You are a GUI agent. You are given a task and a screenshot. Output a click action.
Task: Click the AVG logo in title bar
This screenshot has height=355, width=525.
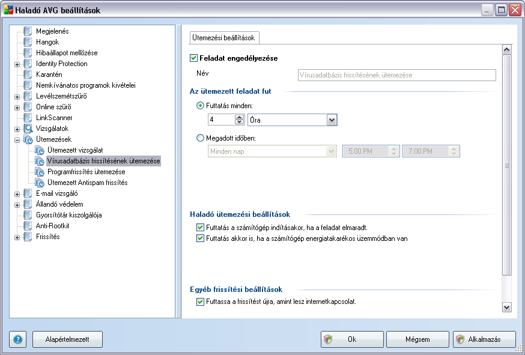pyautogui.click(x=8, y=10)
